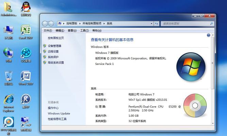Open the 编辑(E) menu
The image size is (227, 136).
click(x=60, y=31)
